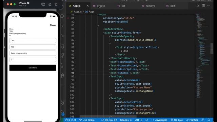The width and height of the screenshot is (217, 122).
Task: Focus the 100 course price field
Action: pos(33,47)
